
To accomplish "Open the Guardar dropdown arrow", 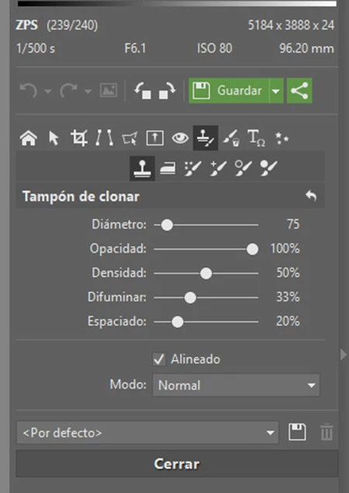I will (x=276, y=91).
